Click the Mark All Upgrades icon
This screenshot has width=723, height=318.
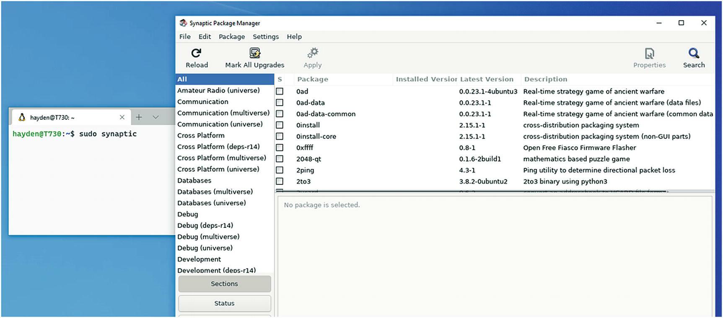pyautogui.click(x=255, y=53)
